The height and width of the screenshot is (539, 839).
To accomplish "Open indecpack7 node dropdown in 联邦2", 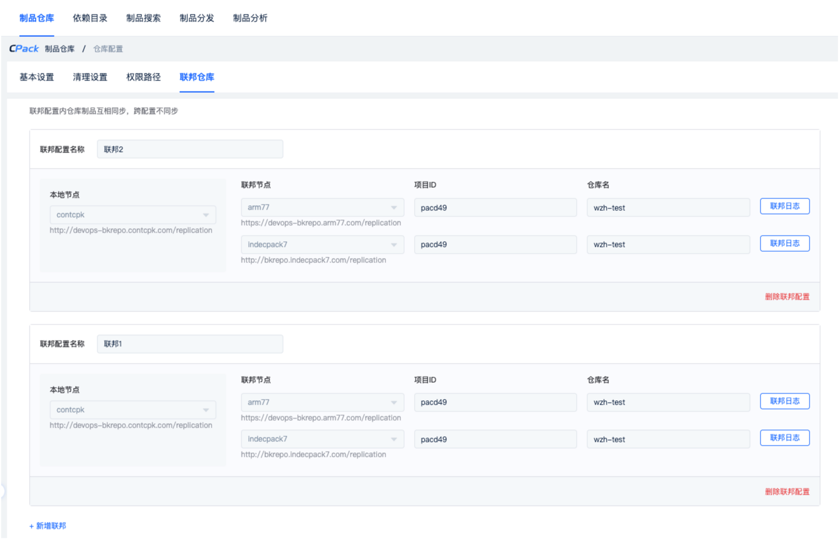I will 322,244.
